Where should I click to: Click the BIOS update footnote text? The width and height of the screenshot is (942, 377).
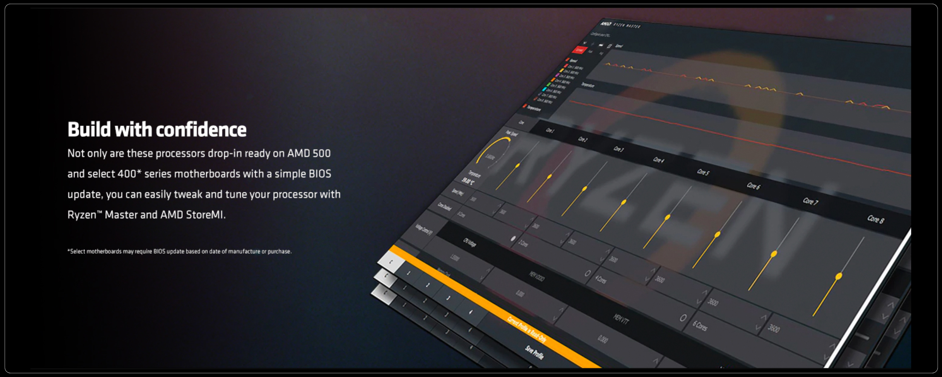(179, 251)
